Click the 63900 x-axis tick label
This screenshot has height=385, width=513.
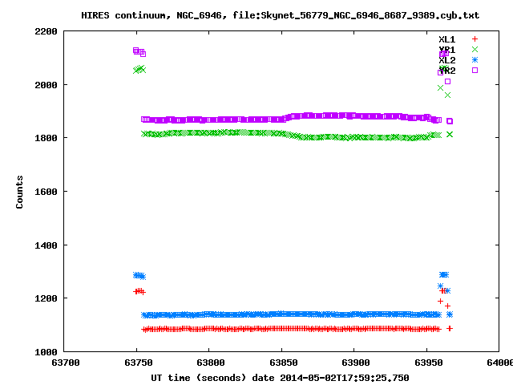pyautogui.click(x=356, y=363)
